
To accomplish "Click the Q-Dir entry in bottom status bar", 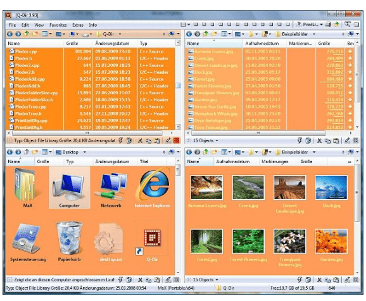I will pos(225,288).
